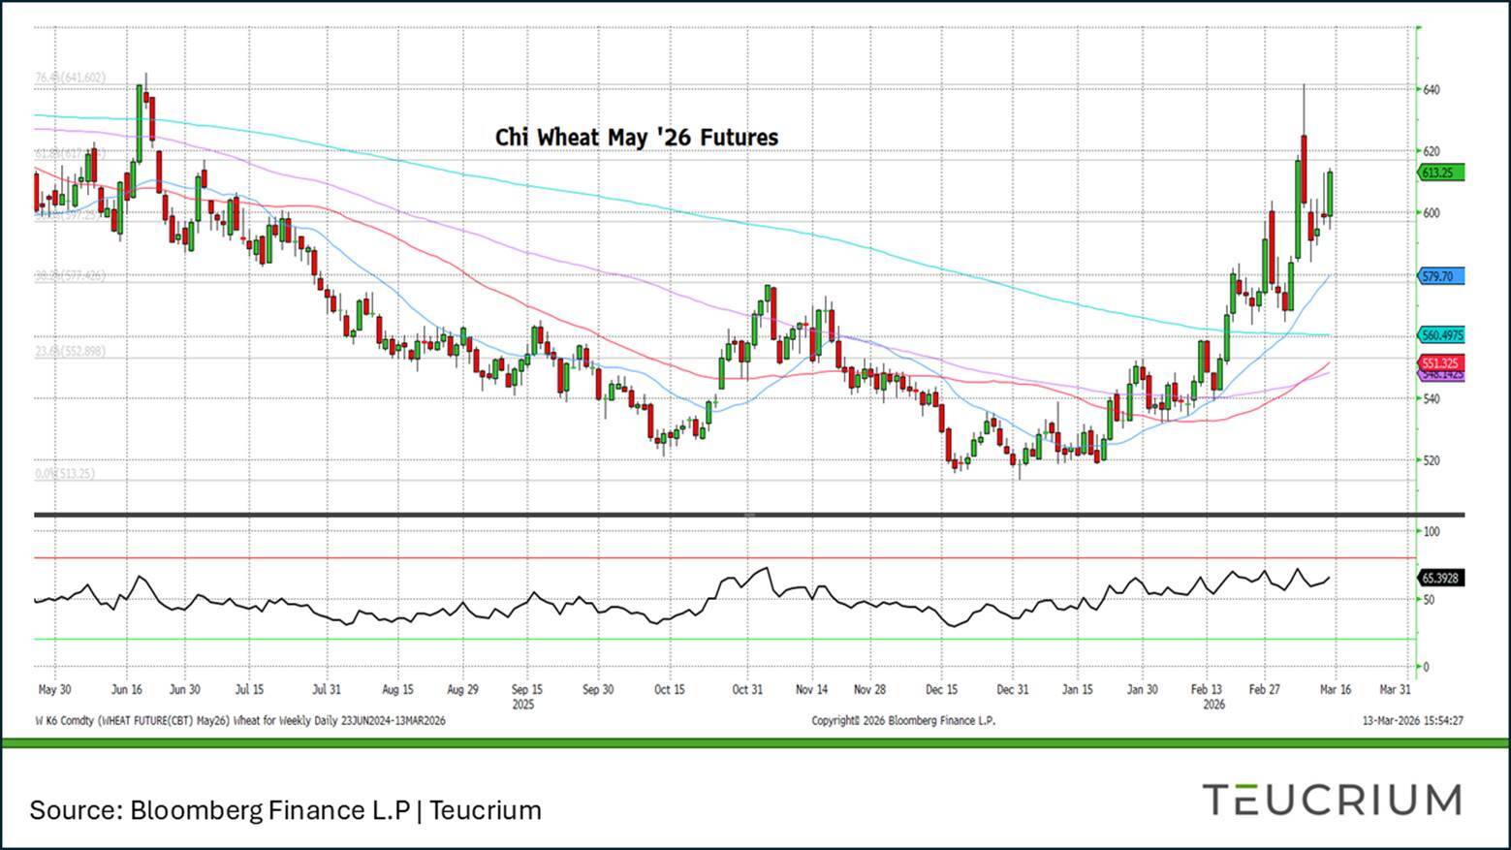The width and height of the screenshot is (1511, 850).
Task: Select the 23.6% (552.898) Fibonacci level label
Action: (71, 352)
